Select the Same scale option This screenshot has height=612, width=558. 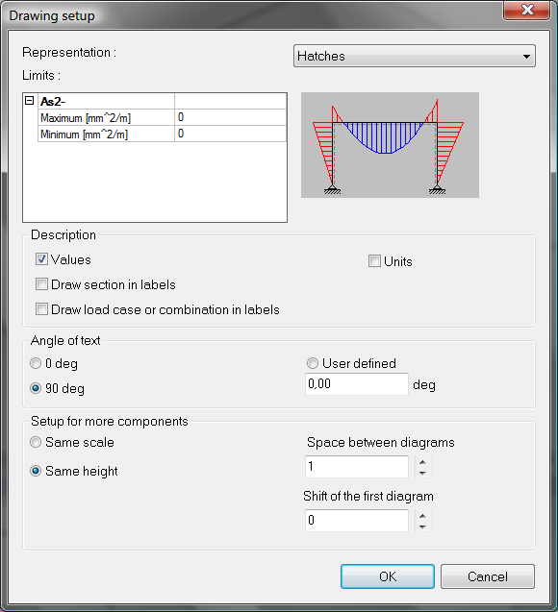click(36, 442)
